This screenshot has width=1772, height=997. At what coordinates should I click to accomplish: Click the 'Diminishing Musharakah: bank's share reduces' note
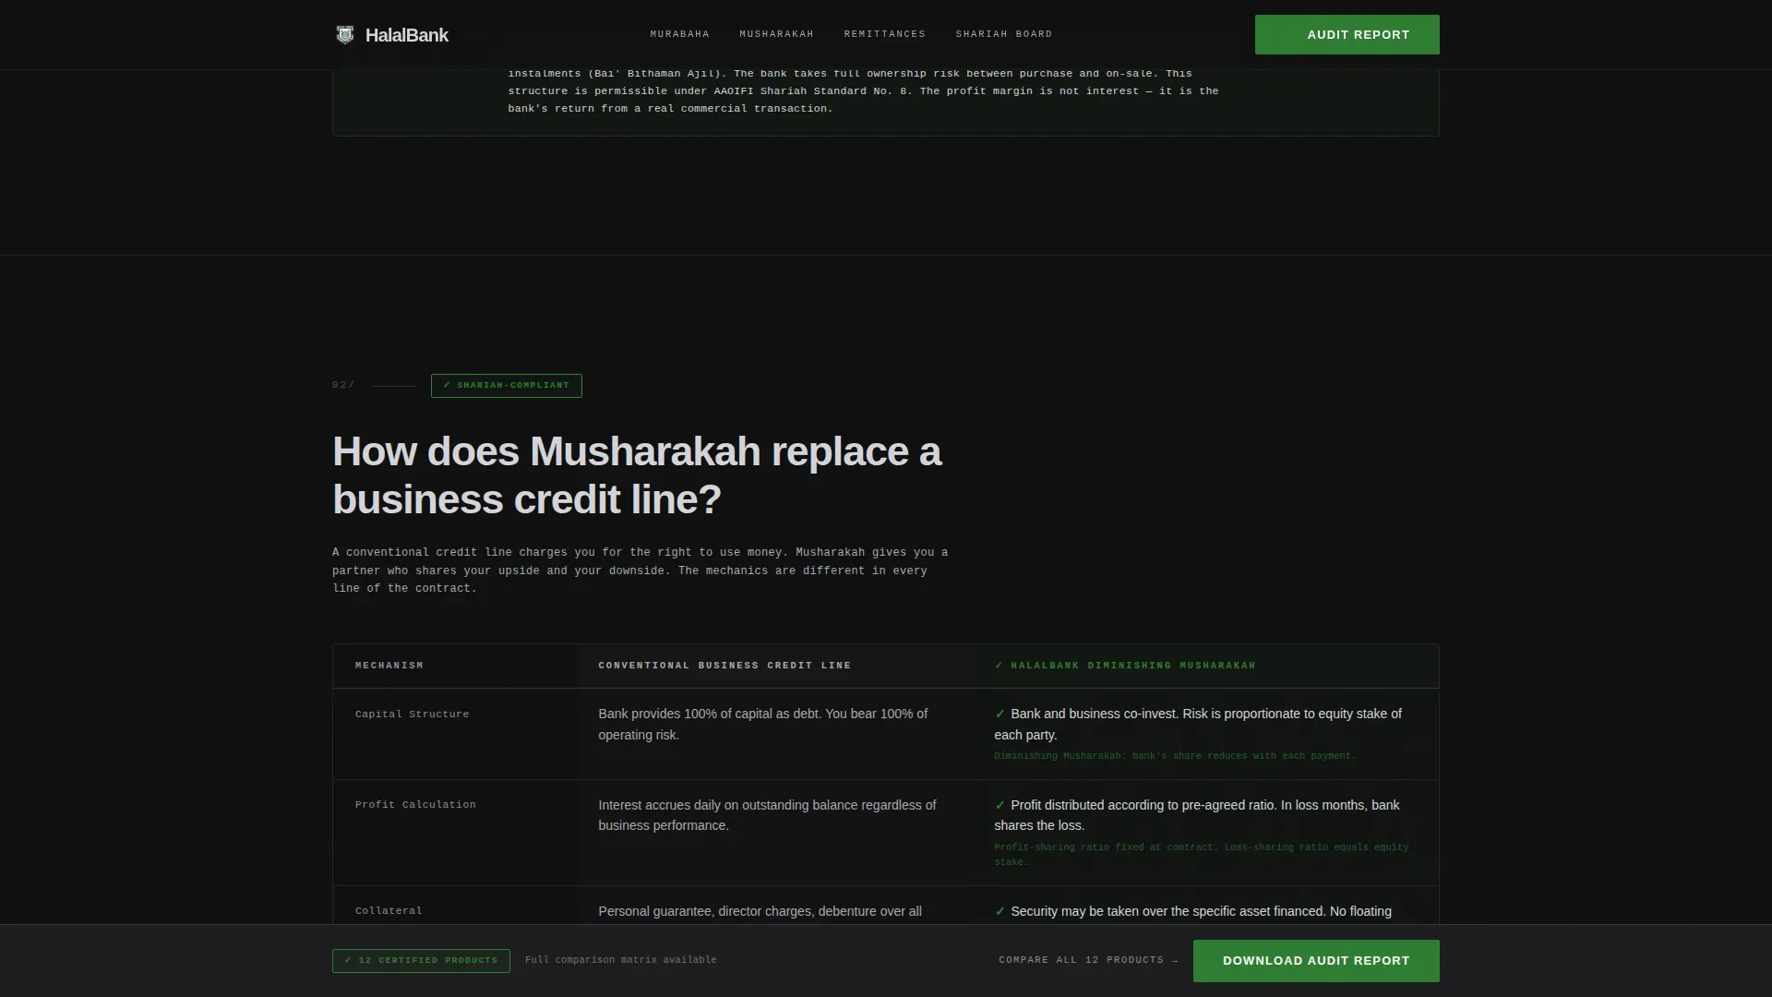click(1175, 756)
